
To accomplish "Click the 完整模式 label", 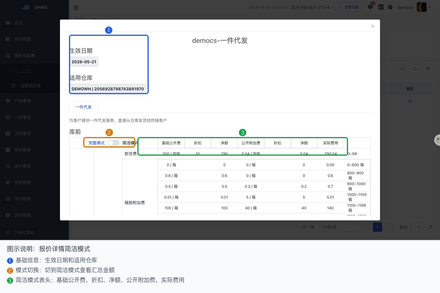I will pyautogui.click(x=97, y=143).
